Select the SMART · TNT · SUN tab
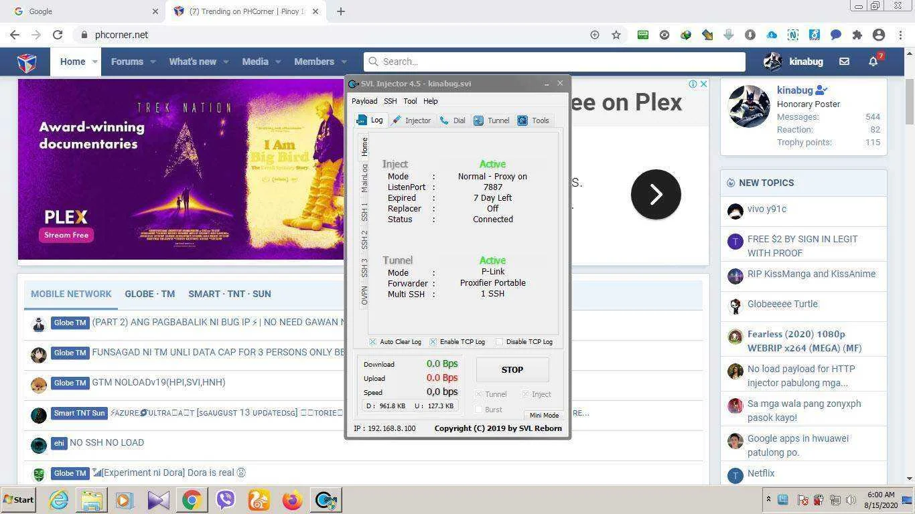The height and width of the screenshot is (514, 915). [x=230, y=294]
